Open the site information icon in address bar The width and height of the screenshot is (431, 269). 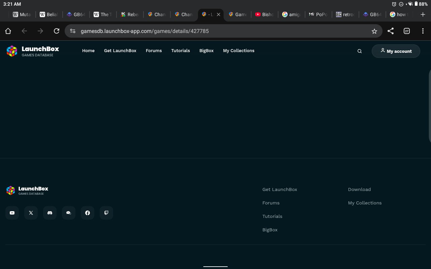72,31
